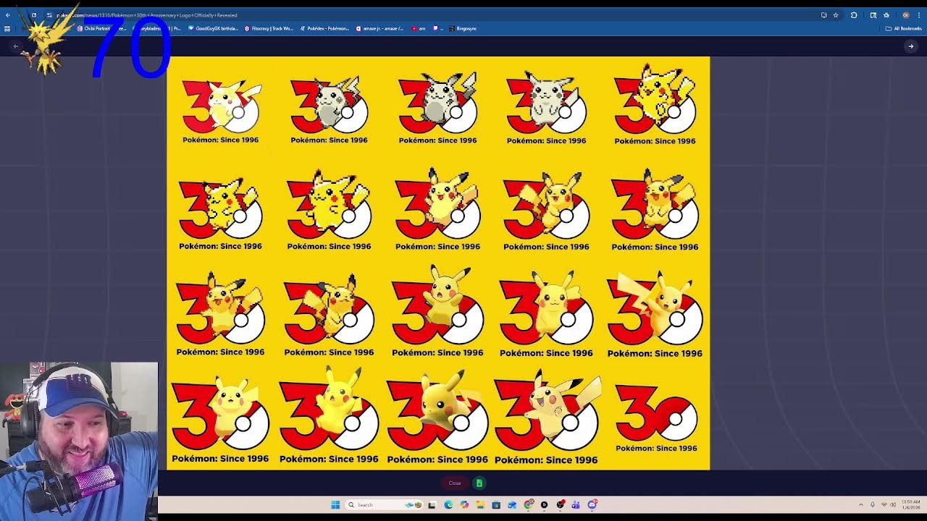The image size is (927, 521).
Task: Open the Bingosync bookmark
Action: 463,28
